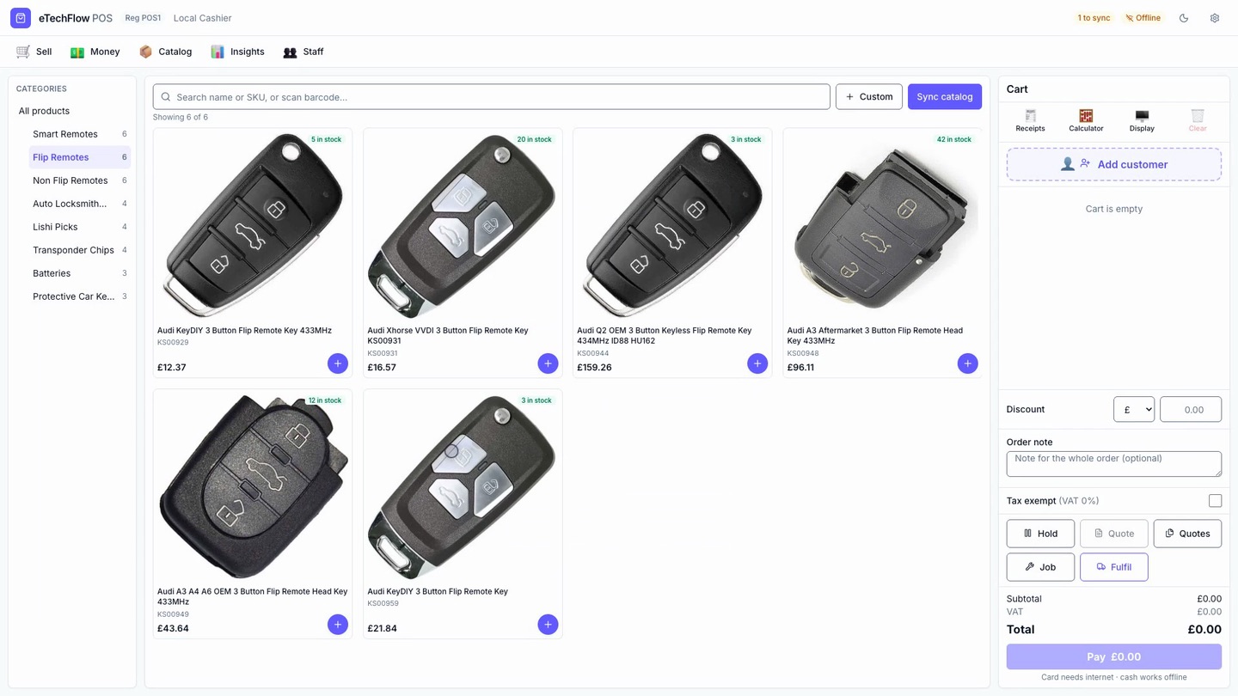Click the Fulfil button
This screenshot has height=696, width=1238.
tap(1114, 567)
